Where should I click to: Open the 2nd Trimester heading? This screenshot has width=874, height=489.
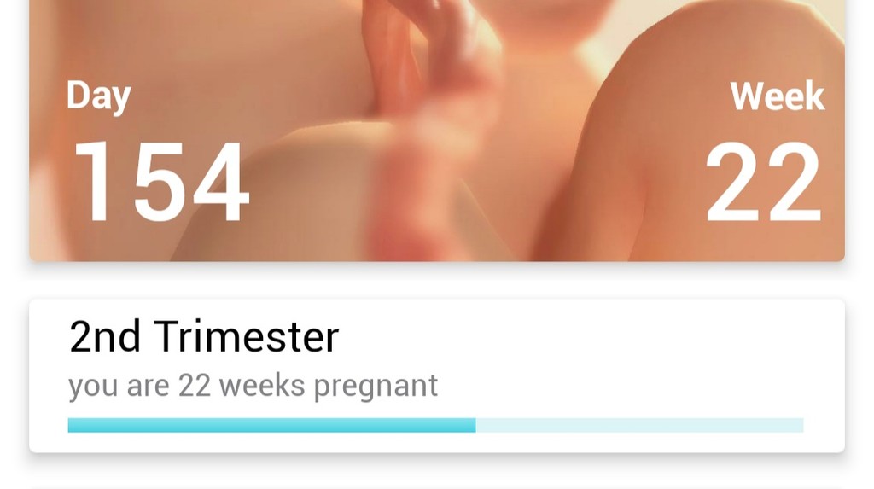click(x=204, y=337)
